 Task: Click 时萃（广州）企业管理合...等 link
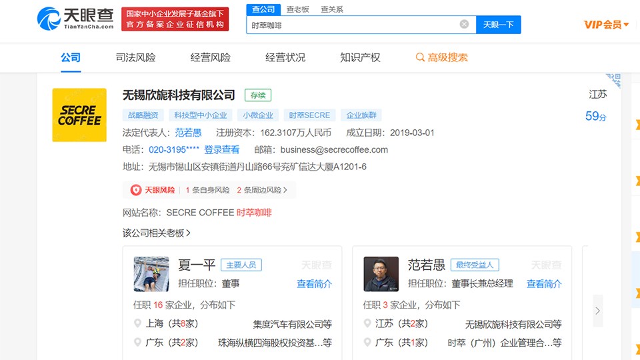tap(505, 343)
